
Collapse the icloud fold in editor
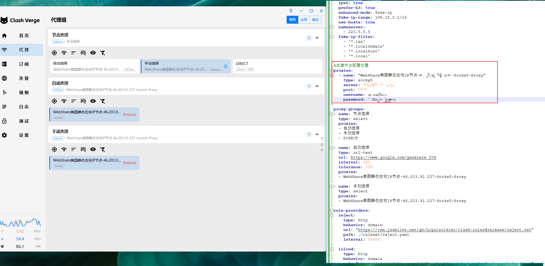tap(332, 249)
